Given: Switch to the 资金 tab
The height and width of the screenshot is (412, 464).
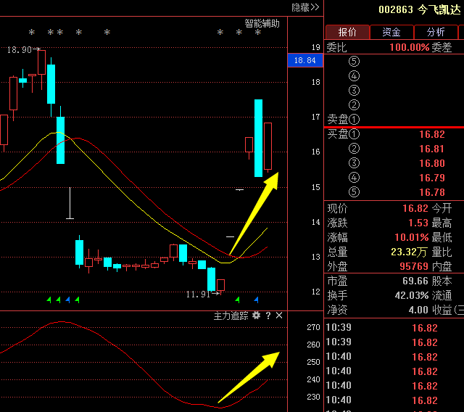Looking at the screenshot, I should (391, 32).
